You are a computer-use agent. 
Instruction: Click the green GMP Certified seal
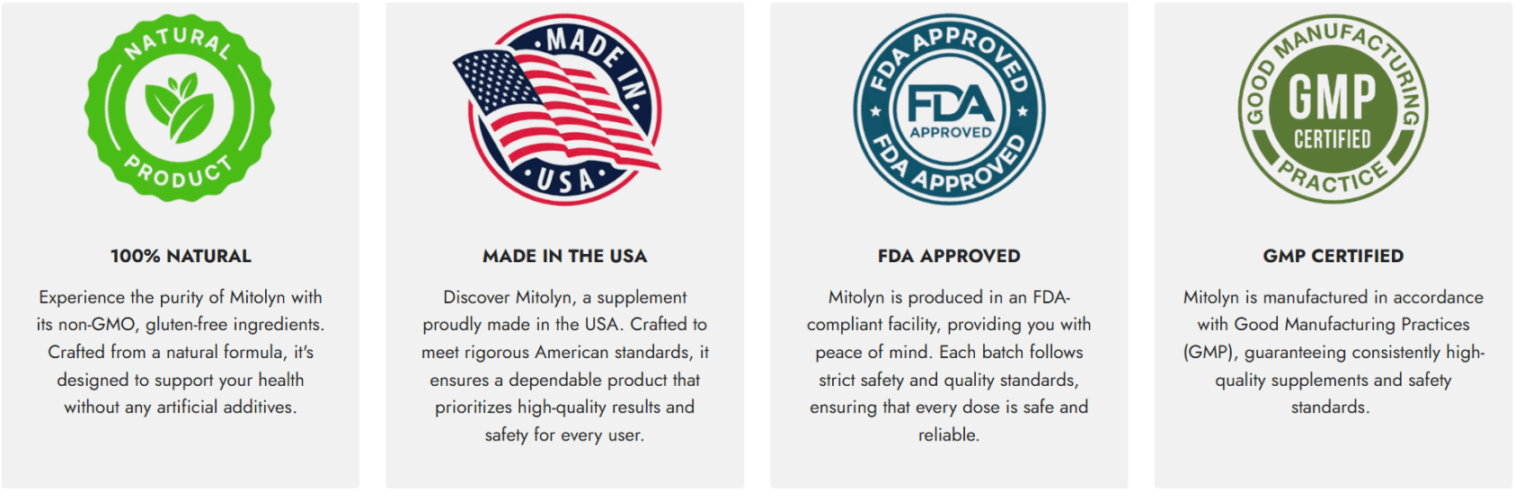1333,109
